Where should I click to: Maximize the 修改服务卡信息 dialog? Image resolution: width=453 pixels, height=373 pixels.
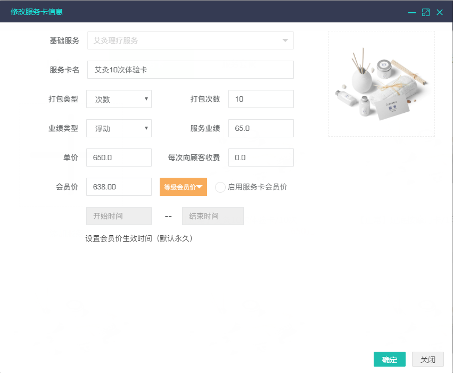(425, 12)
